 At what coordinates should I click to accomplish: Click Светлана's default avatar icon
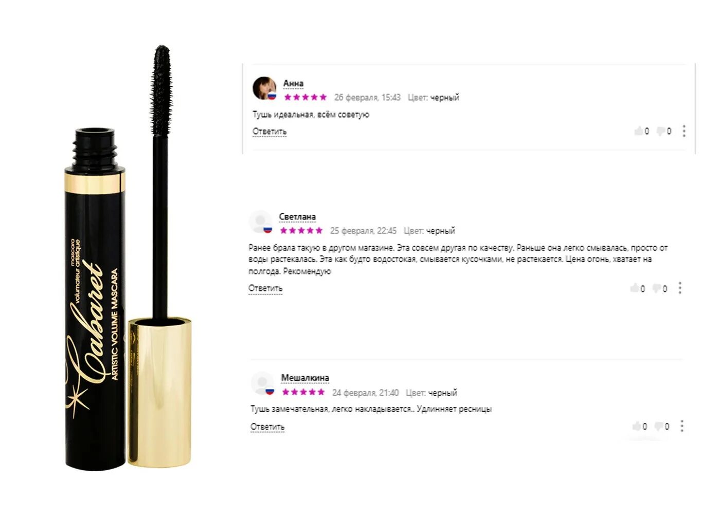pyautogui.click(x=260, y=221)
